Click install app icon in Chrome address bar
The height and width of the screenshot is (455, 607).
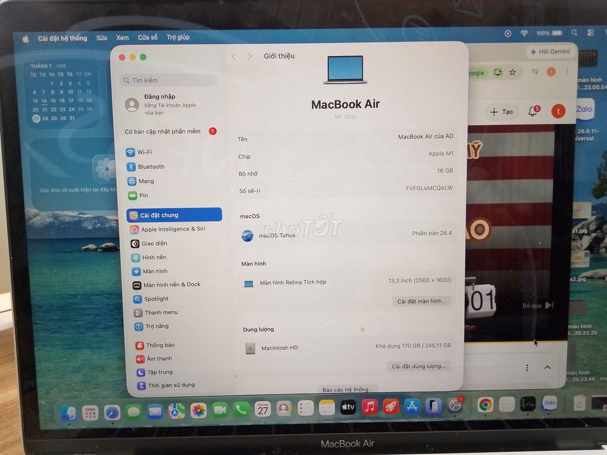tap(498, 72)
